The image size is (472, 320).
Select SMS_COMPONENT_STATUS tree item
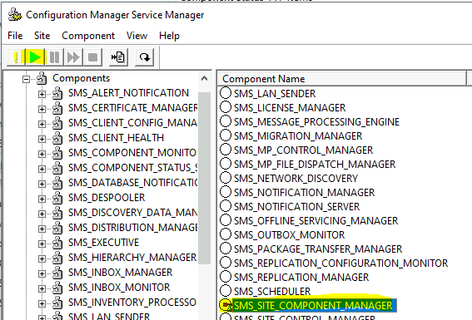132,168
